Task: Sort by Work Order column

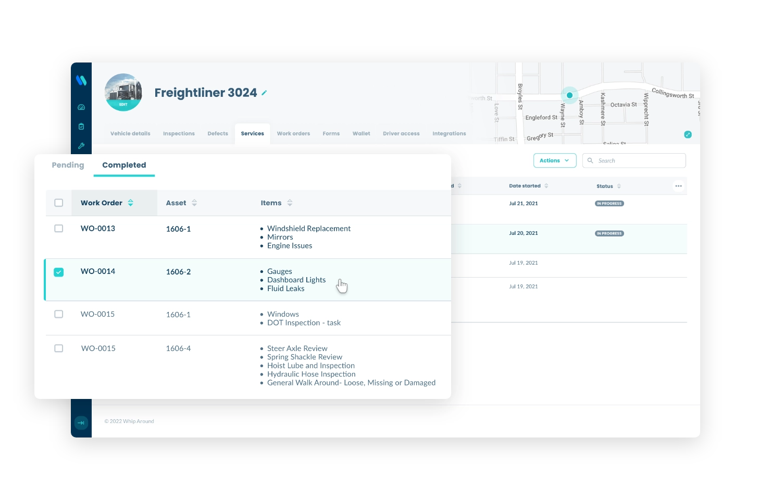Action: tap(130, 203)
